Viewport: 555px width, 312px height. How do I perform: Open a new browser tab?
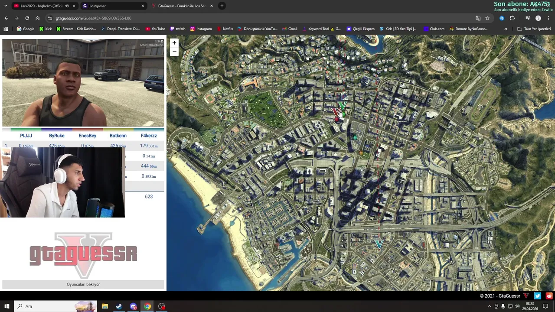(222, 6)
